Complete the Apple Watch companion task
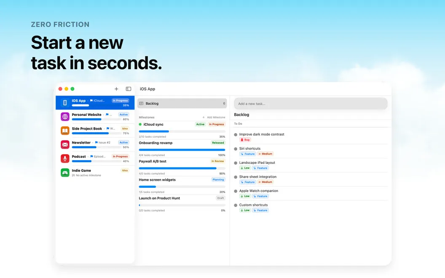Screen dimensions: 445x278 click(236, 191)
